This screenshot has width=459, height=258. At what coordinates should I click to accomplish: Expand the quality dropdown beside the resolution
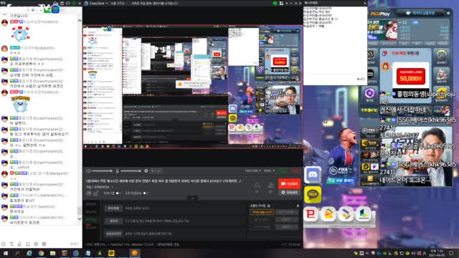[270, 171]
